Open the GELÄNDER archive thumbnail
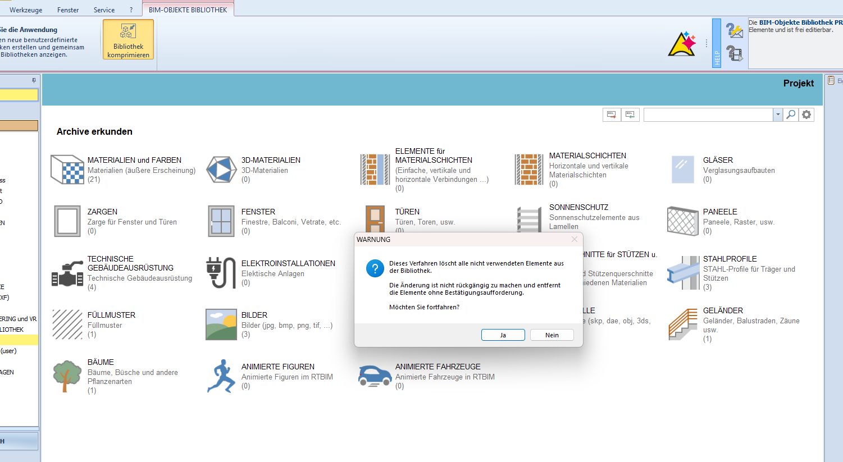 [683, 324]
